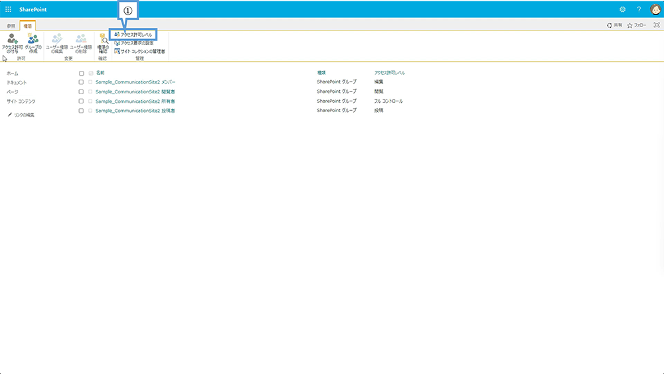664x374 pixels.
Task: Go to ホーム in left navigation
Action: (12, 74)
